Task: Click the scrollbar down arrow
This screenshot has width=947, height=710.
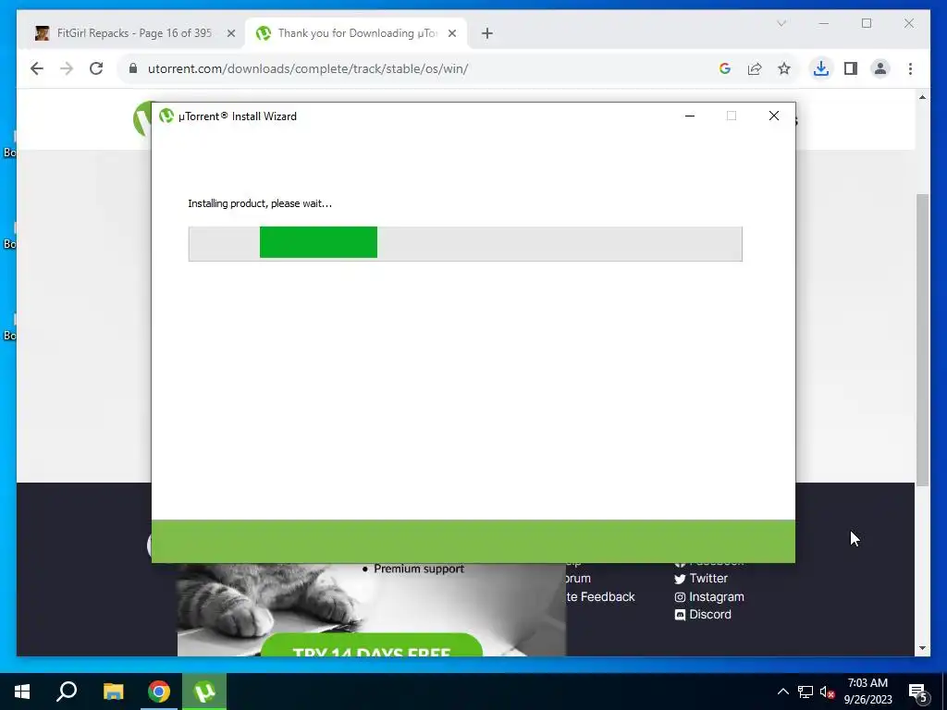Action: [922, 648]
